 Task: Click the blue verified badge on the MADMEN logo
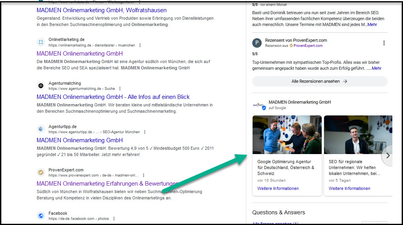click(x=264, y=108)
